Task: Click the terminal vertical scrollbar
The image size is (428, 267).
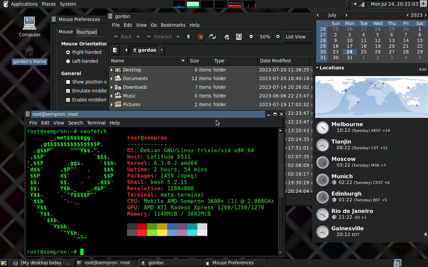Action: [x=281, y=191]
